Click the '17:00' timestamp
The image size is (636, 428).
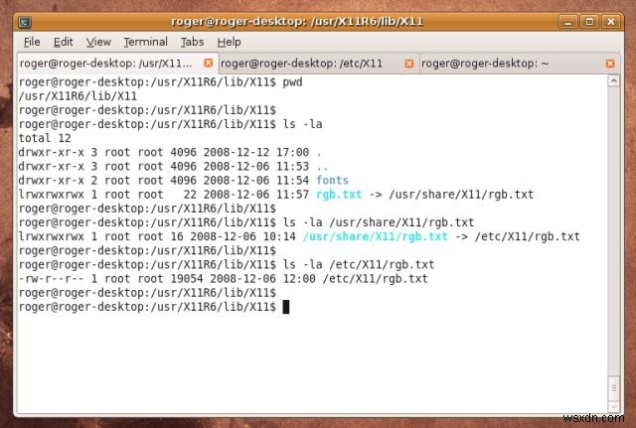292,152
